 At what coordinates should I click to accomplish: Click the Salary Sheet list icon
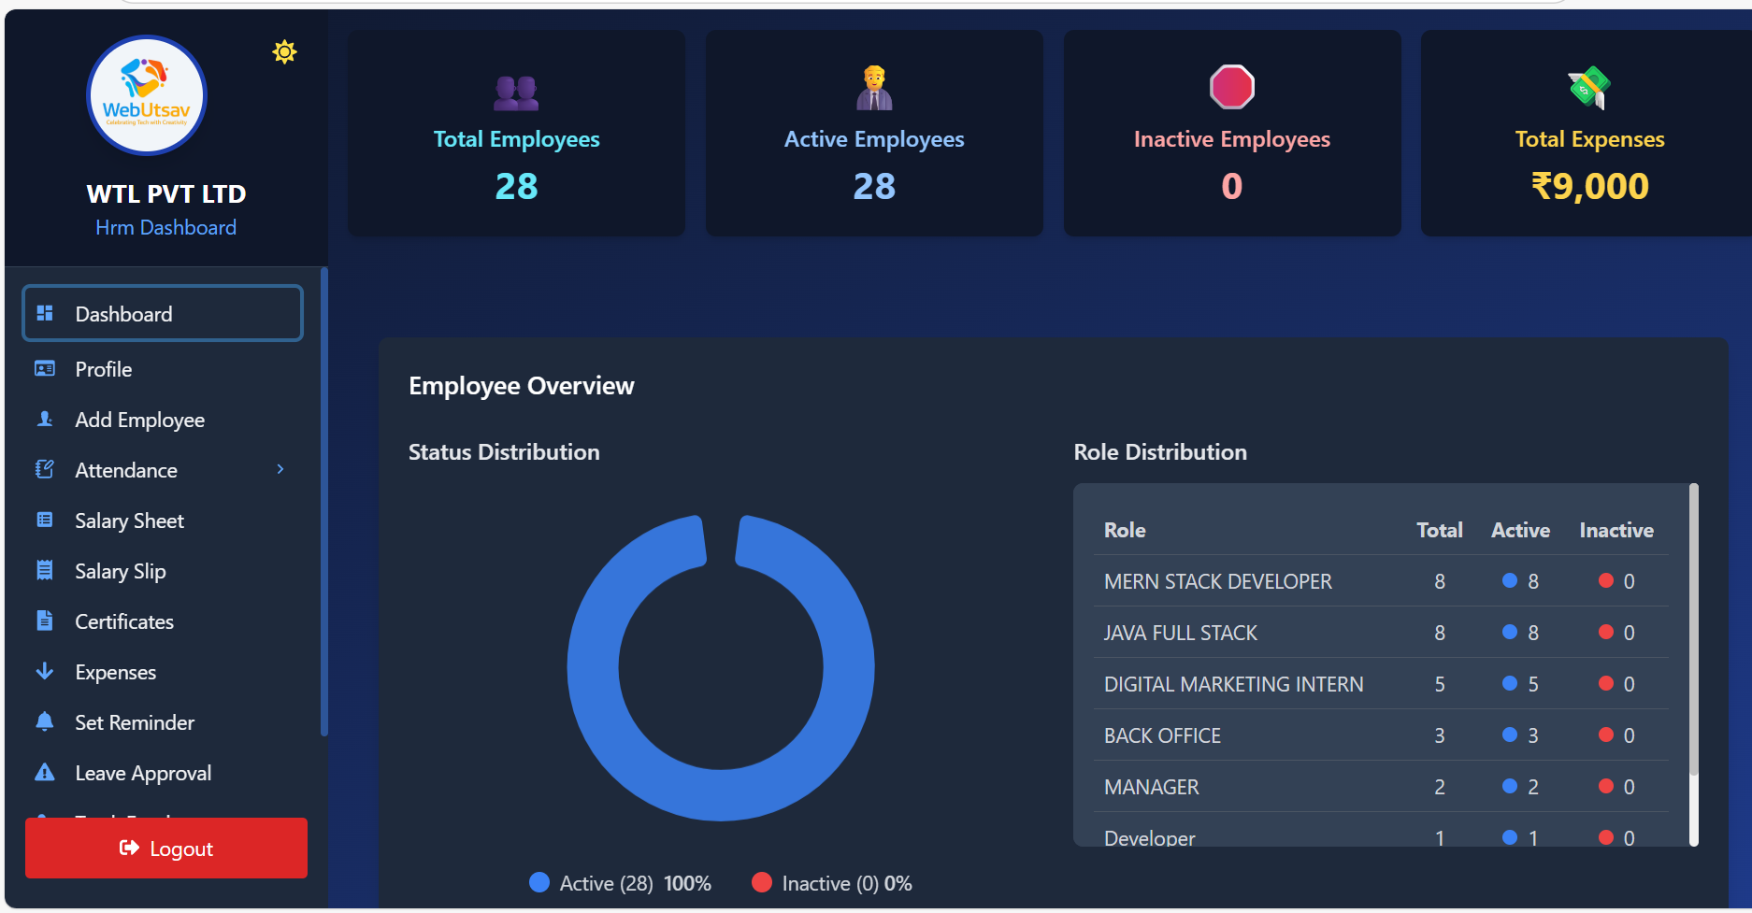[45, 520]
